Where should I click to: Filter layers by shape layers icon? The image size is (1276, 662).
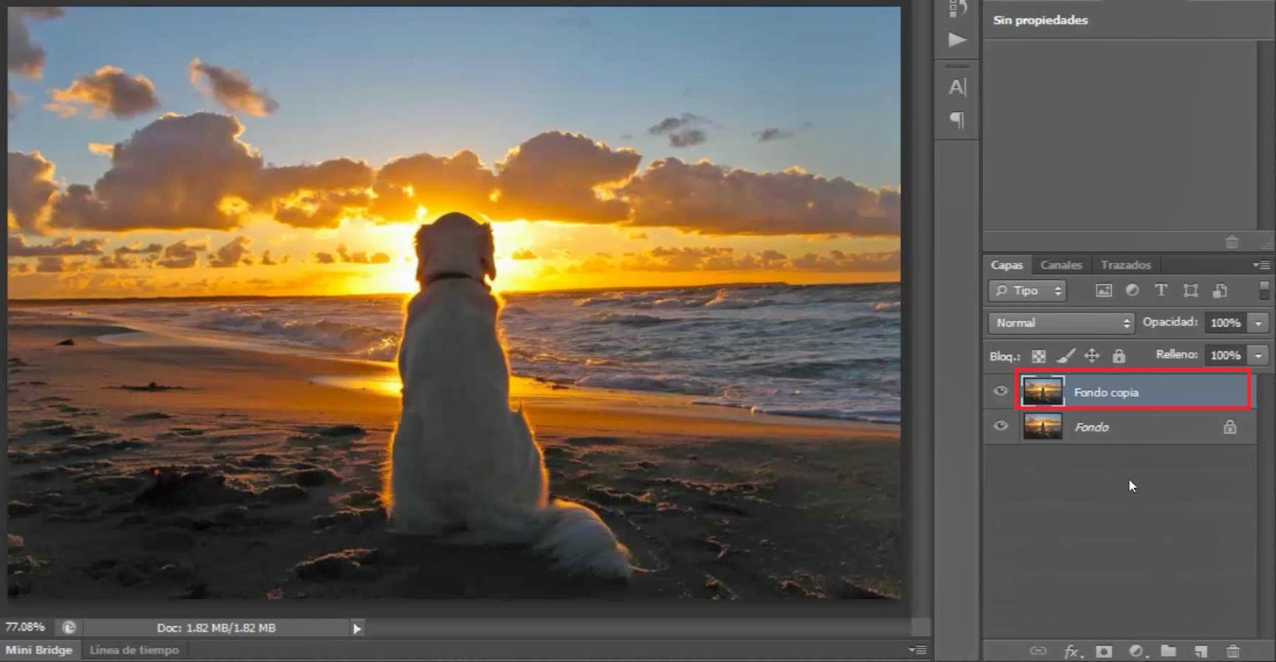pyautogui.click(x=1191, y=290)
